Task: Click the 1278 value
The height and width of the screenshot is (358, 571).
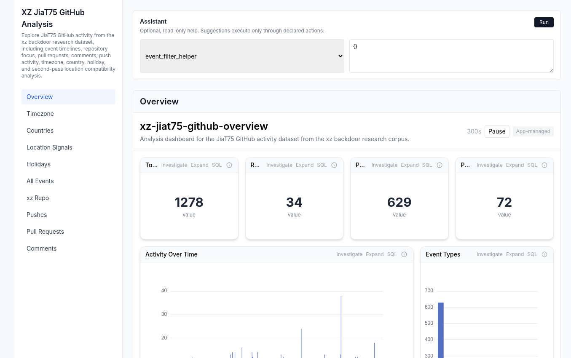Action: point(189,203)
